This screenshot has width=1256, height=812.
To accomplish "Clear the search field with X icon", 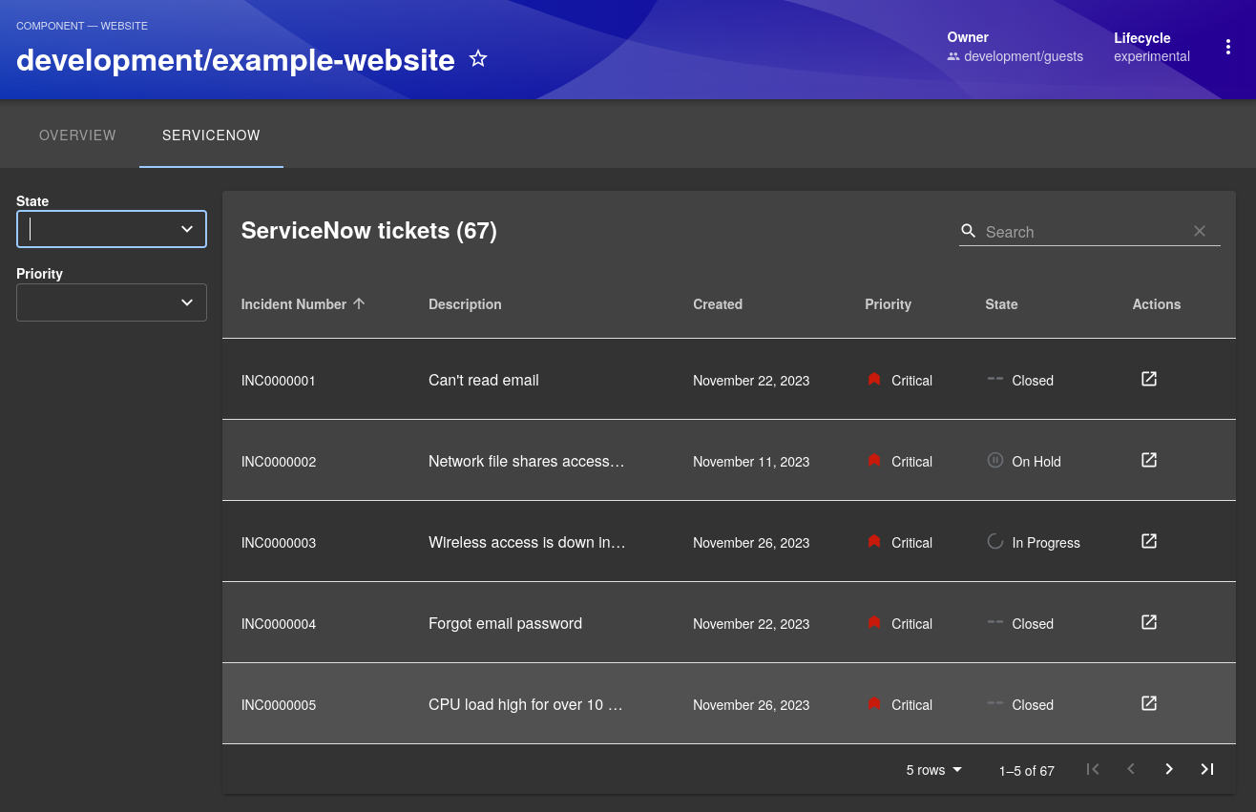I will (x=1200, y=231).
